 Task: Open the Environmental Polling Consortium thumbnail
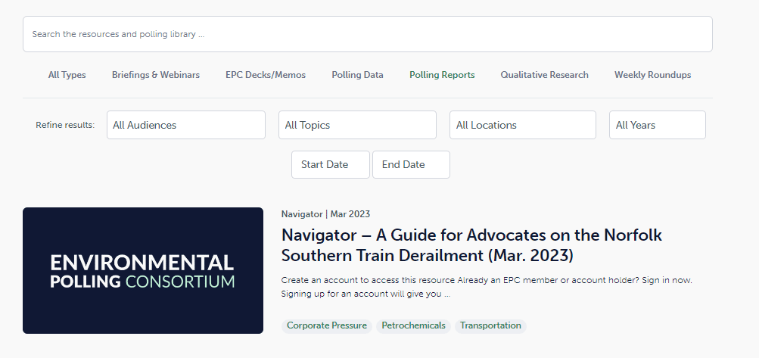click(143, 271)
